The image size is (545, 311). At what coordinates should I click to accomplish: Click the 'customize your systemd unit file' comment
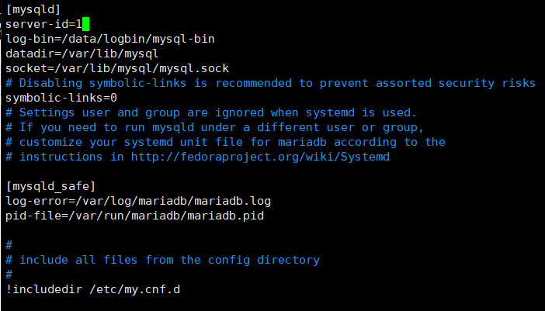tap(225, 142)
